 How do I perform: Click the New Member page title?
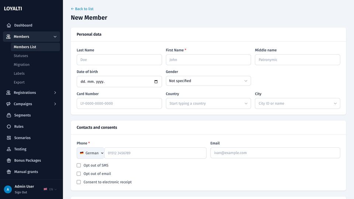click(x=89, y=18)
